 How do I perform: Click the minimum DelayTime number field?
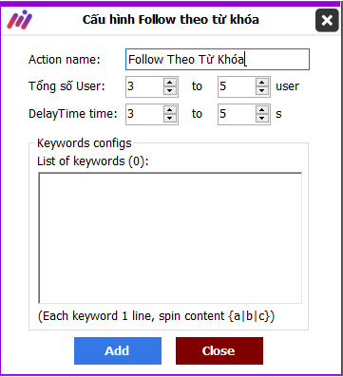(x=145, y=114)
